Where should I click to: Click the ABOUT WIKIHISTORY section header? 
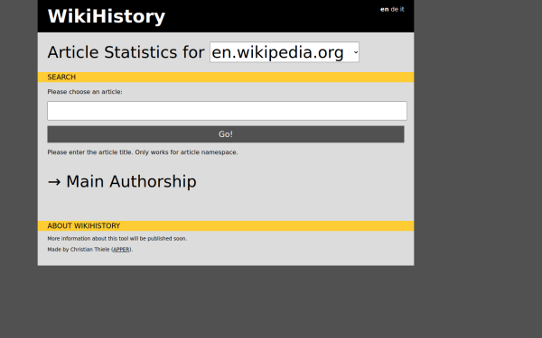[x=226, y=226]
